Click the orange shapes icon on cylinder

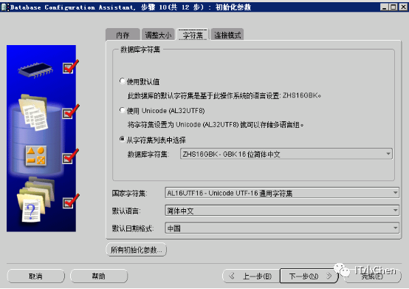36,156
